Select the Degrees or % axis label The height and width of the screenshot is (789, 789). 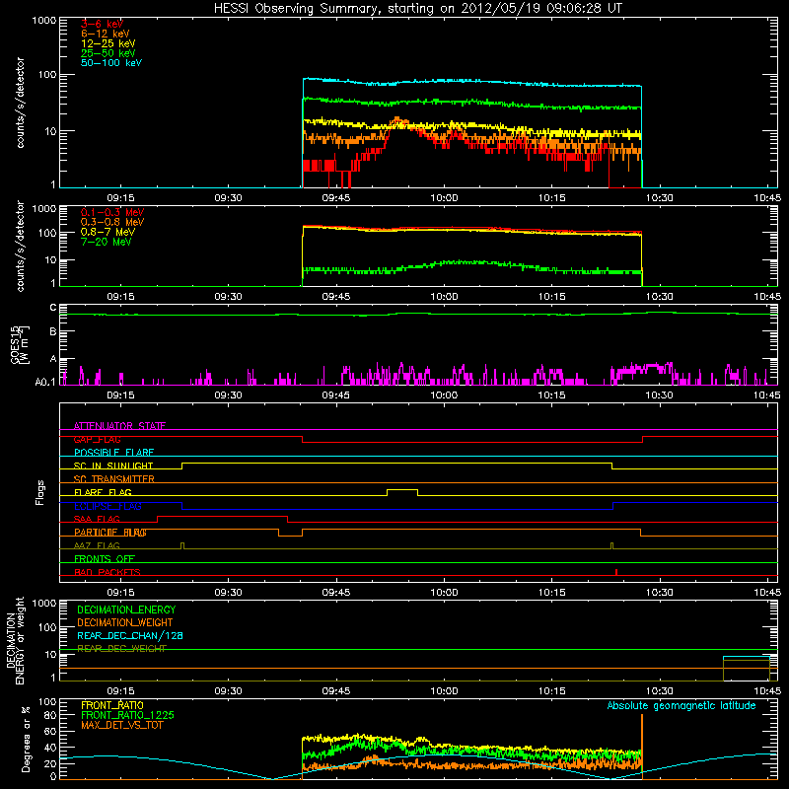tap(26, 739)
